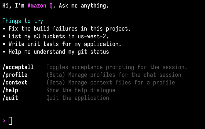Choose the /help command
Image resolution: width=205 pixels, height=129 pixels.
click(x=10, y=90)
